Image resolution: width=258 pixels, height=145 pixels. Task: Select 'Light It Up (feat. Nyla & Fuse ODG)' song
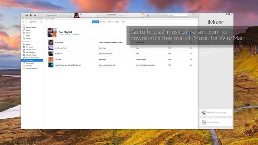pos(68,65)
